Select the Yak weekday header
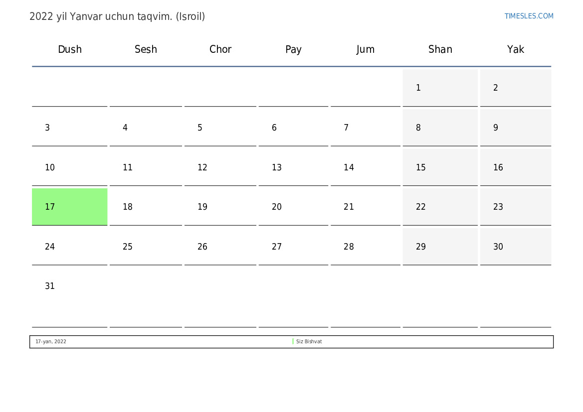The image size is (583, 412). click(x=515, y=49)
